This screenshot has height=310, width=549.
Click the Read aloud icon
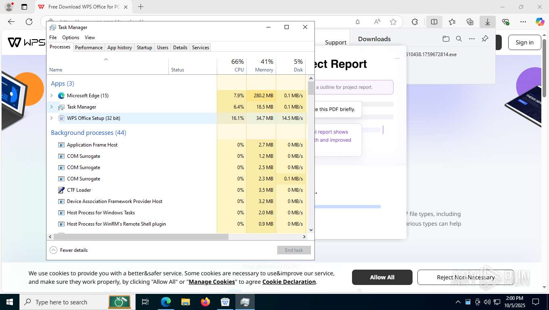coord(377,22)
